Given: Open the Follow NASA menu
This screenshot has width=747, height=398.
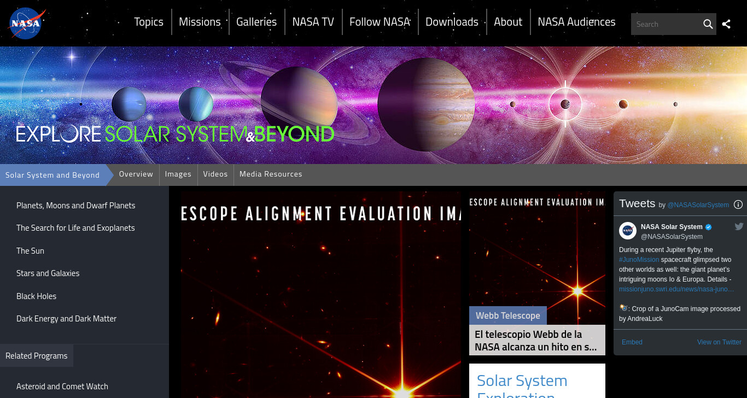Looking at the screenshot, I should pos(380,22).
